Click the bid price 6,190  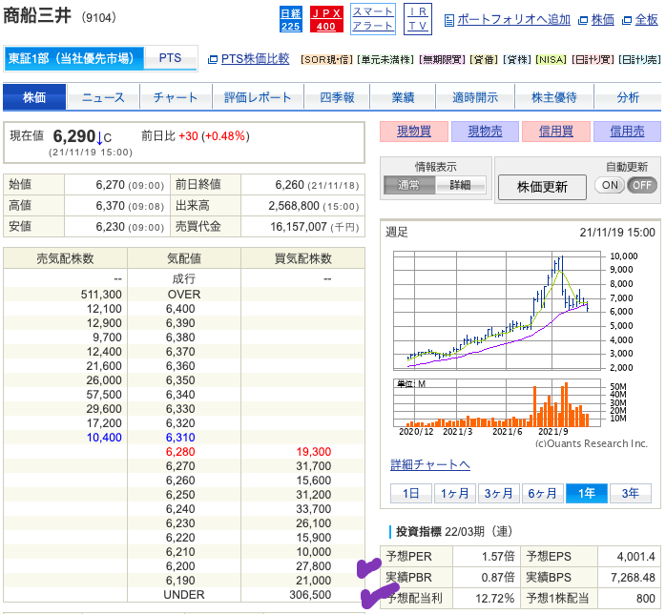(x=180, y=581)
